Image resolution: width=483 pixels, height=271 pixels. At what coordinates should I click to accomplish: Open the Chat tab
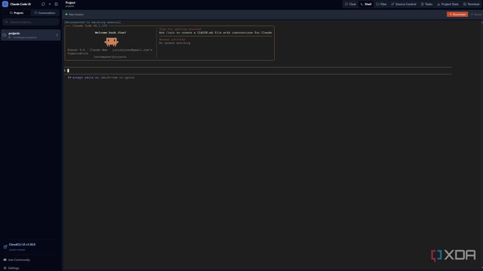click(350, 4)
